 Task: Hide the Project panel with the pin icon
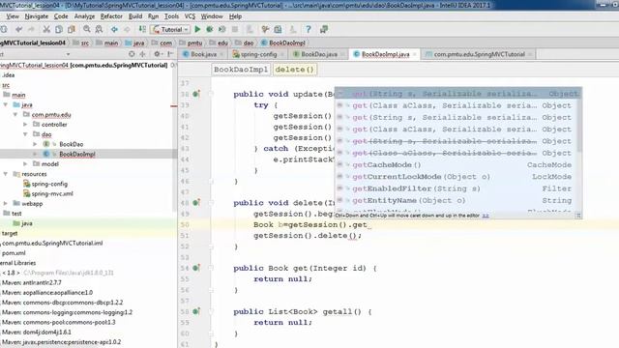170,54
